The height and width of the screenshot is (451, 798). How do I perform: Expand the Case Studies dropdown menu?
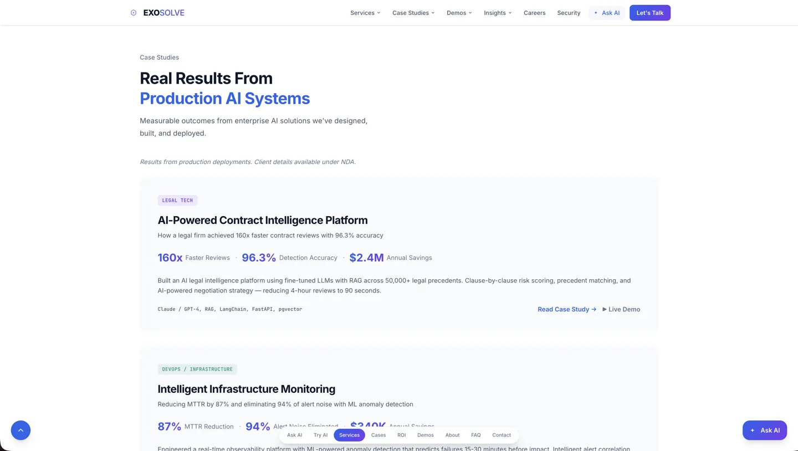click(413, 13)
